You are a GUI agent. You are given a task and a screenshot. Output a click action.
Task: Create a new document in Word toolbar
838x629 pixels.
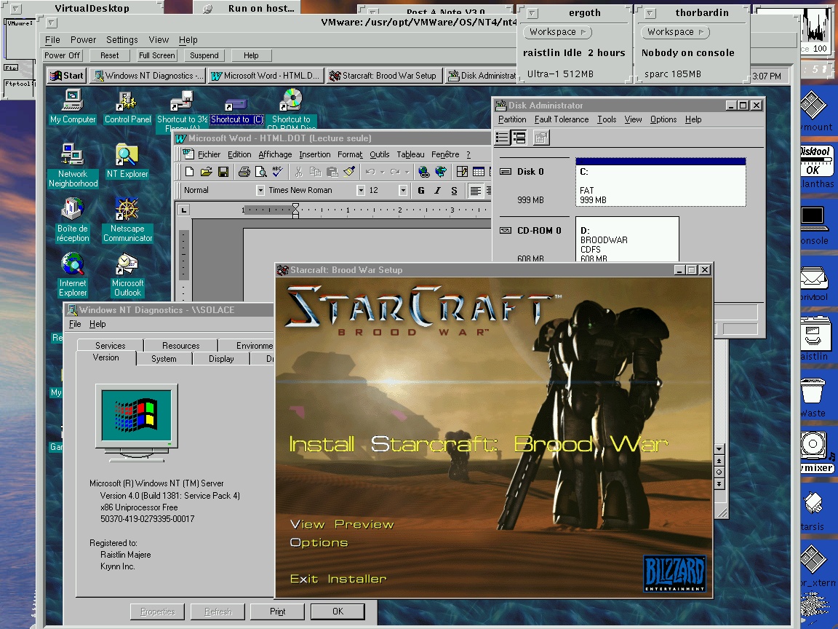(x=189, y=172)
